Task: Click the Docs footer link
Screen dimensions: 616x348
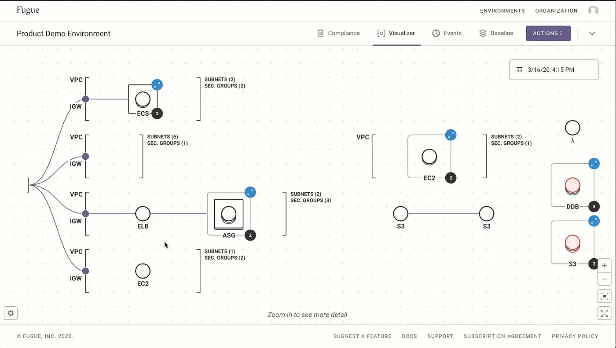Action: click(409, 336)
